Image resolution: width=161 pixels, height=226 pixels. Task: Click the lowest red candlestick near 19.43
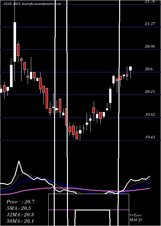tap(77, 135)
